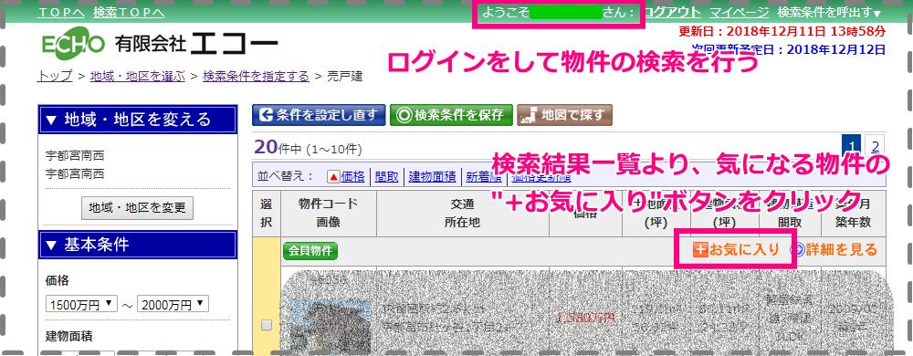Collapse the 基本条件 section header
This screenshot has width=913, height=356.
pos(138,246)
